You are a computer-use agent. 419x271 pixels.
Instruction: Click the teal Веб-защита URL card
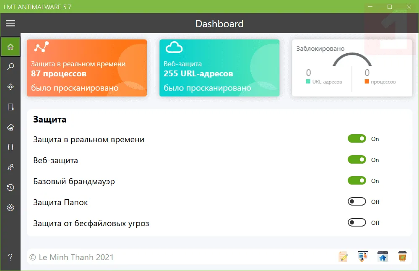219,68
